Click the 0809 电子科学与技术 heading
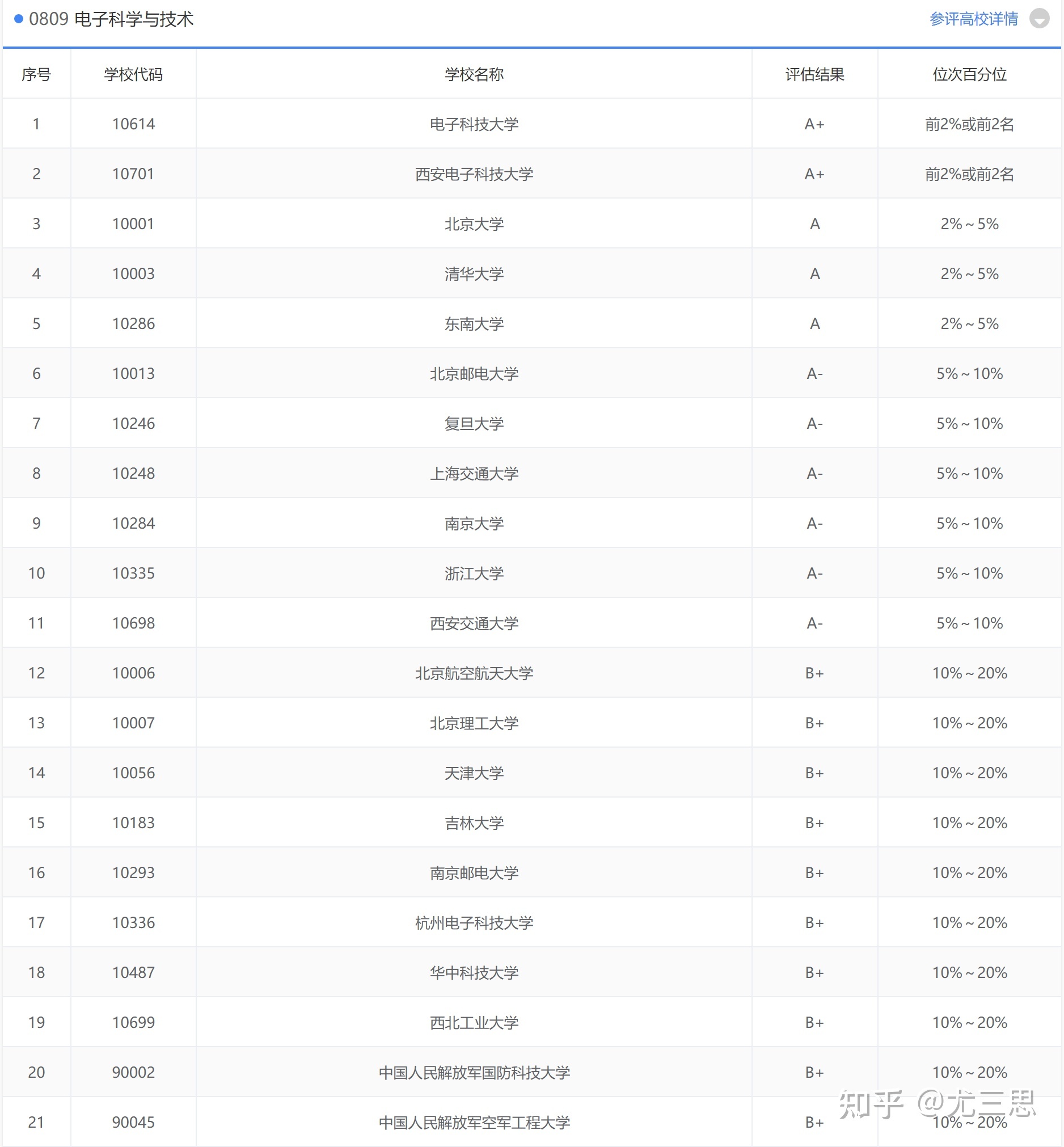This screenshot has width=1064, height=1147. click(111, 19)
